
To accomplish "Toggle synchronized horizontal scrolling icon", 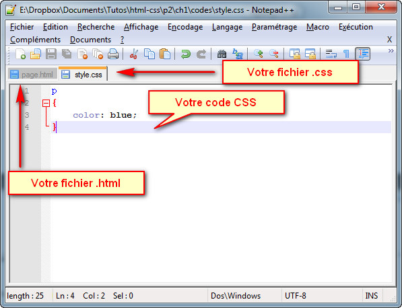I will pos(310,54).
